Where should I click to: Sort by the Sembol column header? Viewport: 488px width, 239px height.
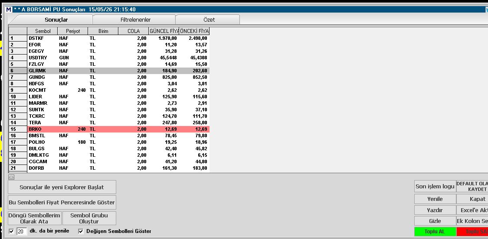[43, 31]
